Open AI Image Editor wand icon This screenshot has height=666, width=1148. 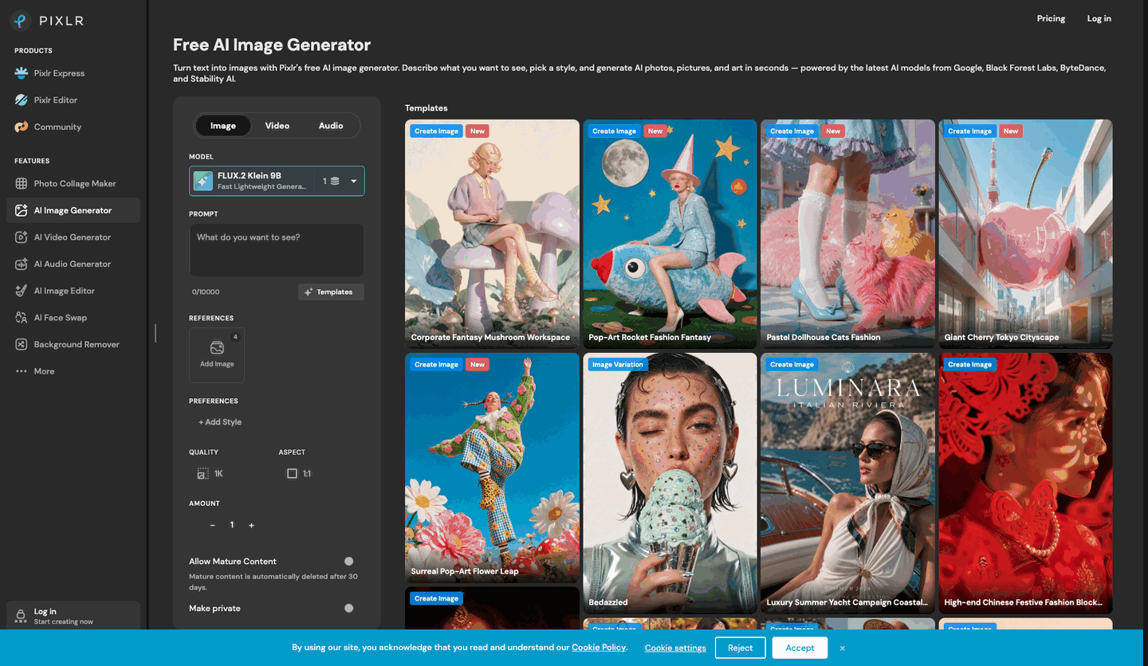coord(22,291)
